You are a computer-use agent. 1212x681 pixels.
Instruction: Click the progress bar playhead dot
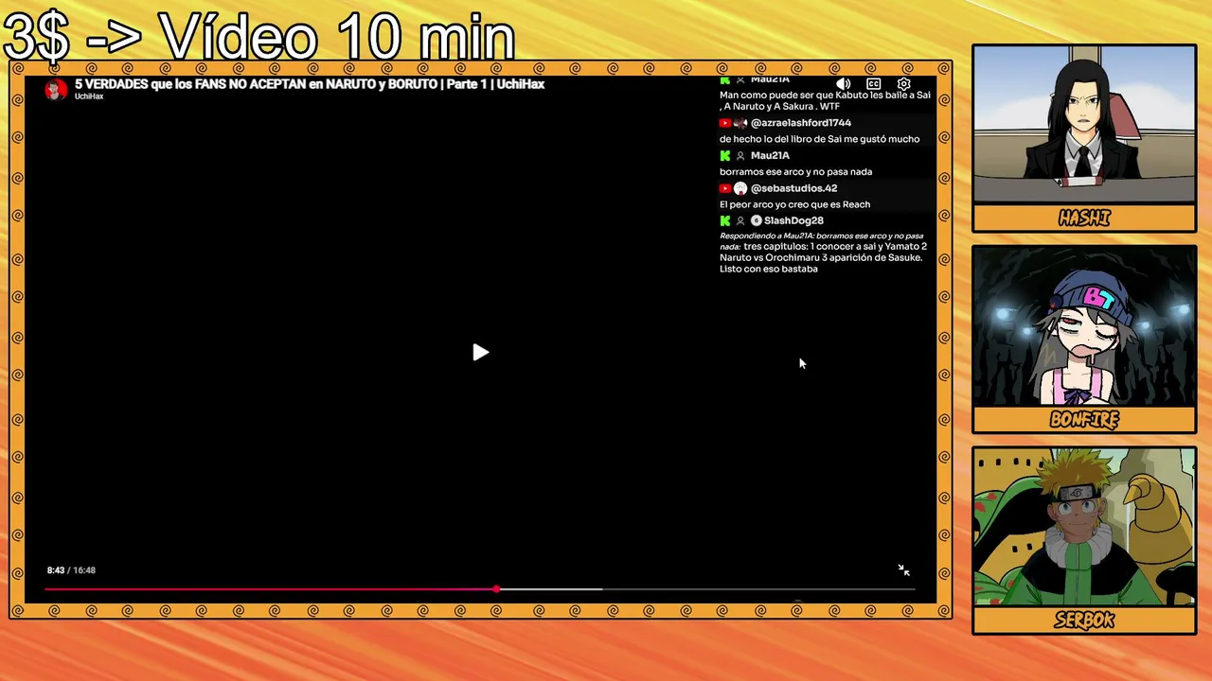[496, 589]
